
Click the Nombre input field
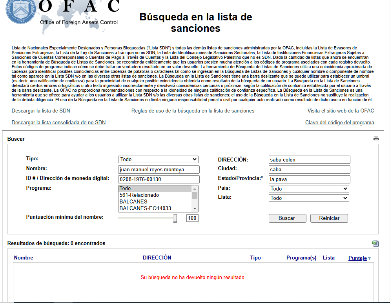159,170
